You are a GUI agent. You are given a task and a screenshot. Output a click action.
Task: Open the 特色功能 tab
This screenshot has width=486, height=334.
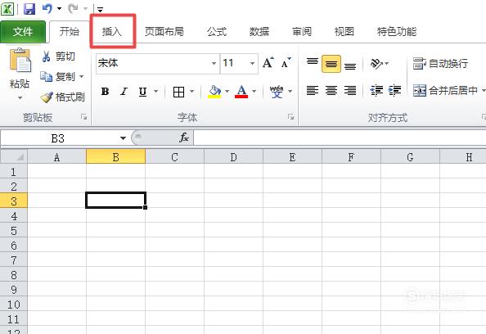click(397, 32)
